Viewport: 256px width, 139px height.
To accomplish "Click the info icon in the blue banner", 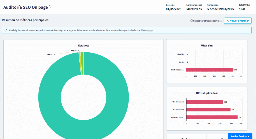I will pyautogui.click(x=6, y=30).
